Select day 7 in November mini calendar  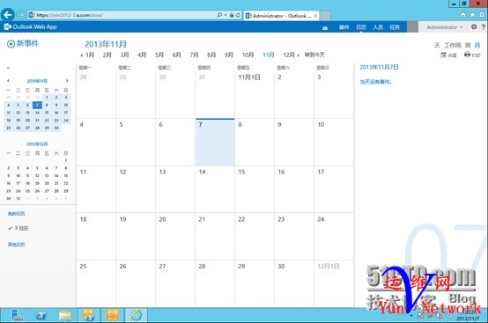(37, 105)
